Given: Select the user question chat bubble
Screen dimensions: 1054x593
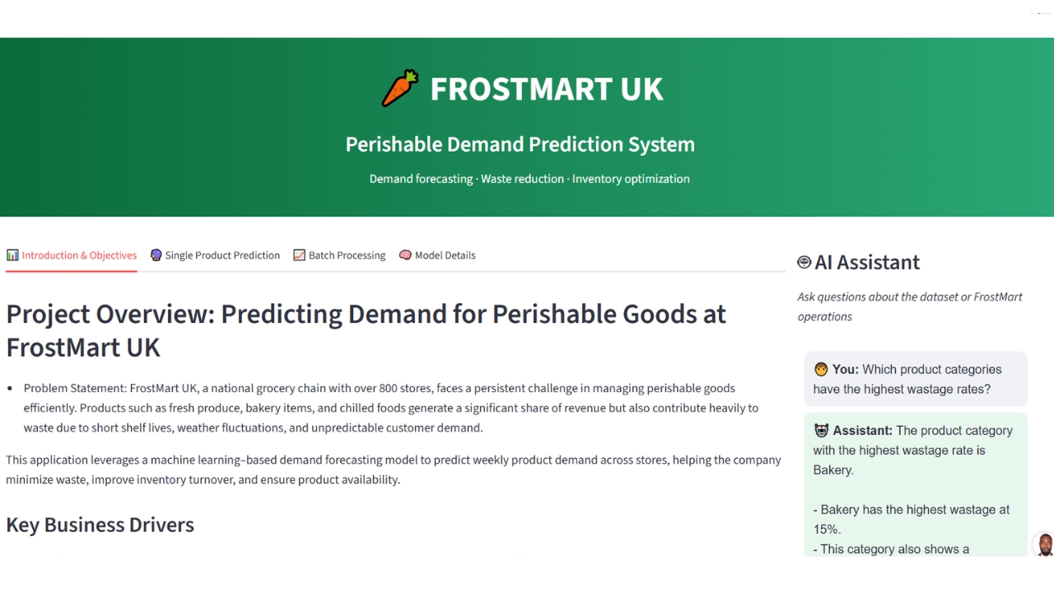Looking at the screenshot, I should tap(916, 379).
